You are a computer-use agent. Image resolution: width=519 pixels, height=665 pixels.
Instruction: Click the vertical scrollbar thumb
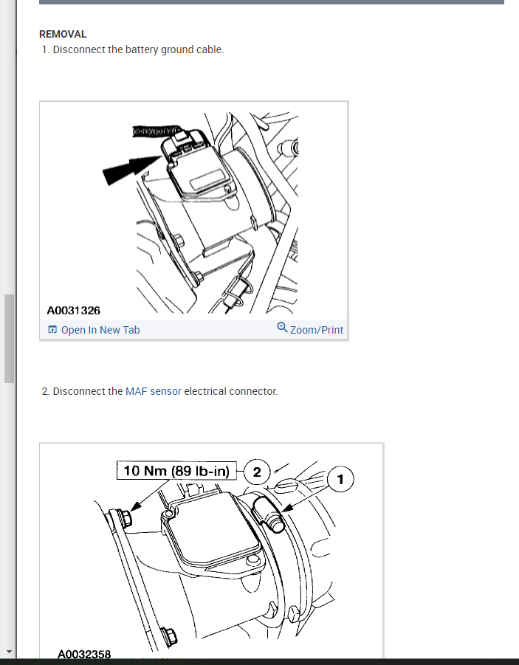click(x=9, y=339)
